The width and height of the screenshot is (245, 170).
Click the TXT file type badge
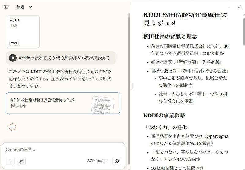click(14, 43)
